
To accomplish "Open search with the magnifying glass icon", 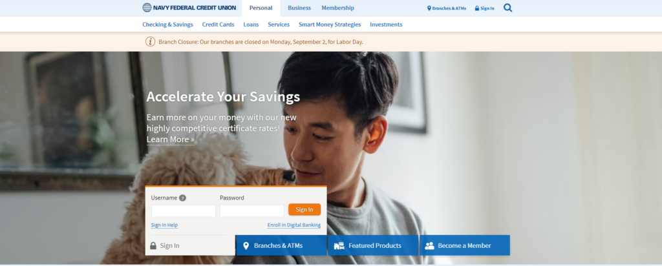I will (507, 8).
